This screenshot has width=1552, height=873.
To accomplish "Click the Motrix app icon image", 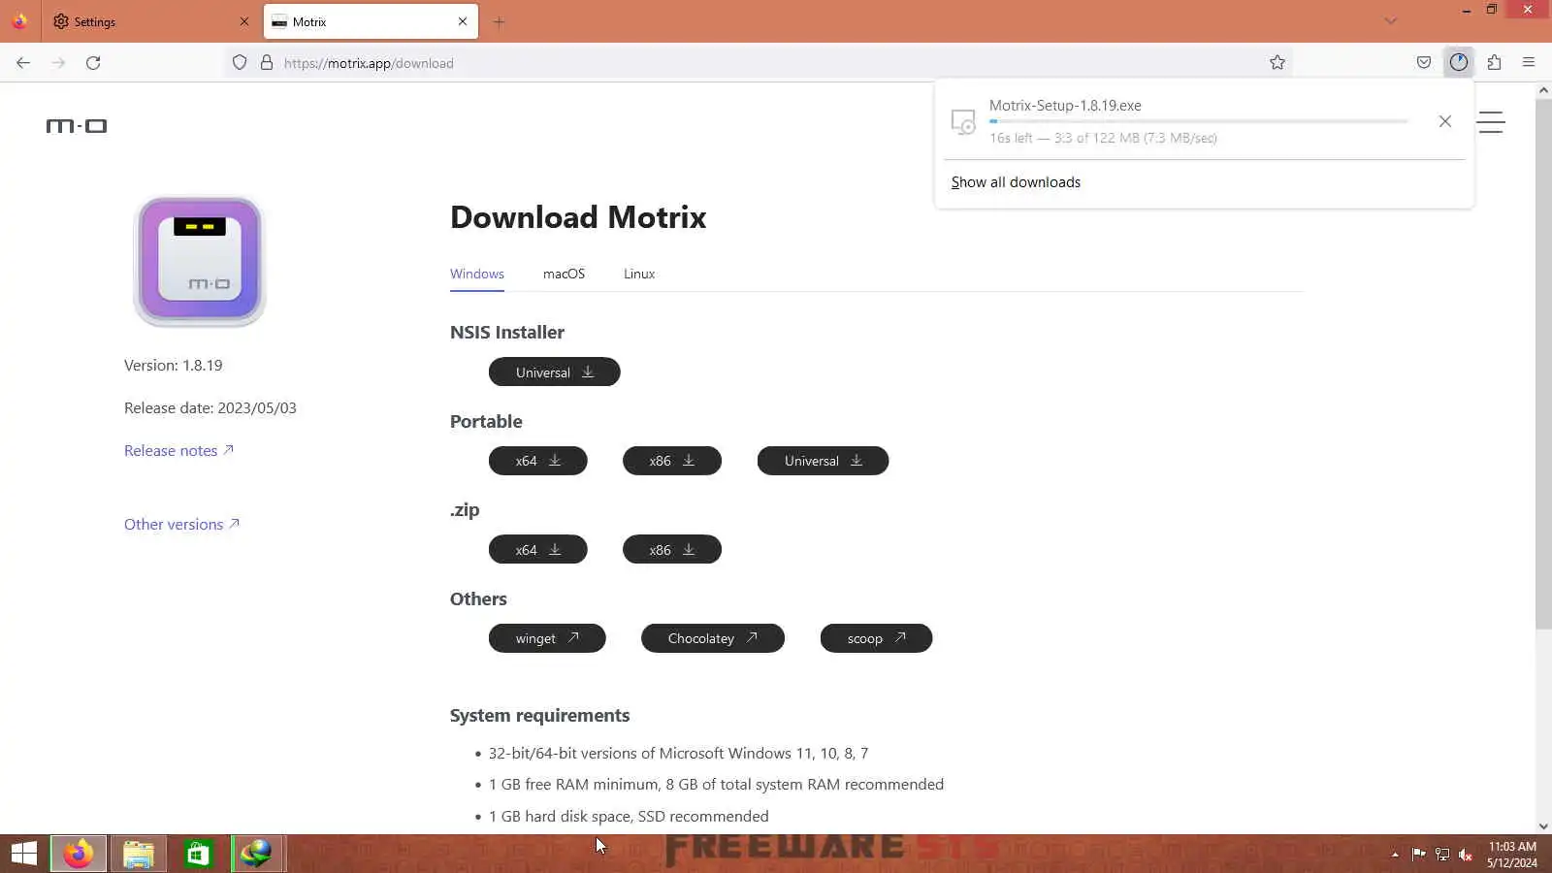I will (200, 261).
